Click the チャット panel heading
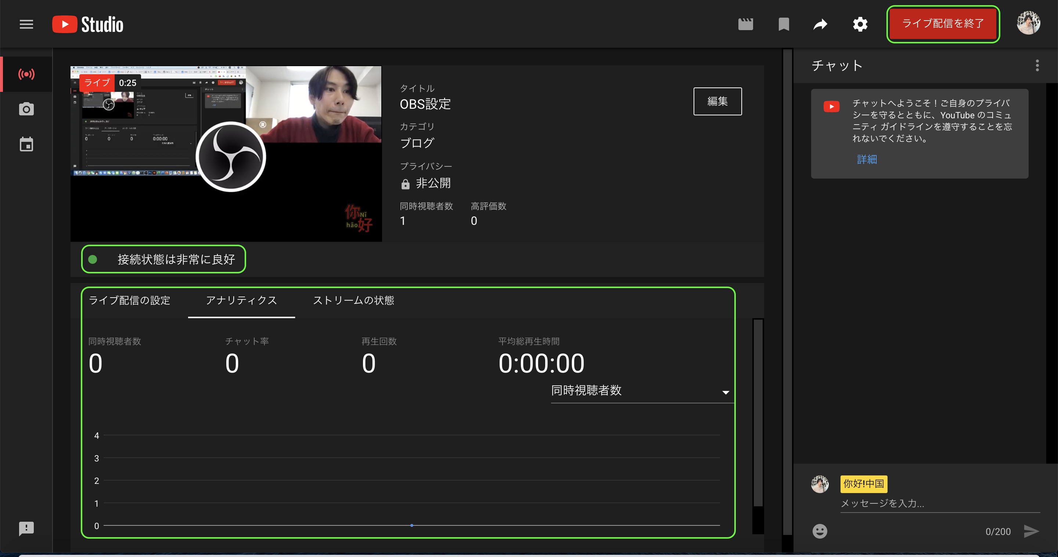This screenshot has height=557, width=1058. (836, 66)
